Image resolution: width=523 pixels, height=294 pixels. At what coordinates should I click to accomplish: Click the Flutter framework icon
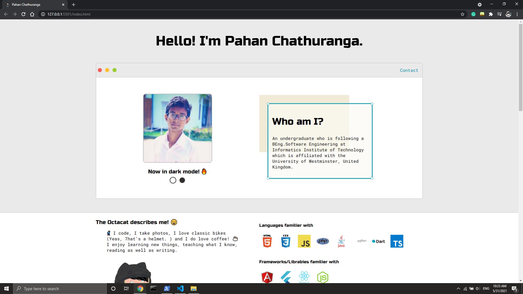pyautogui.click(x=285, y=276)
